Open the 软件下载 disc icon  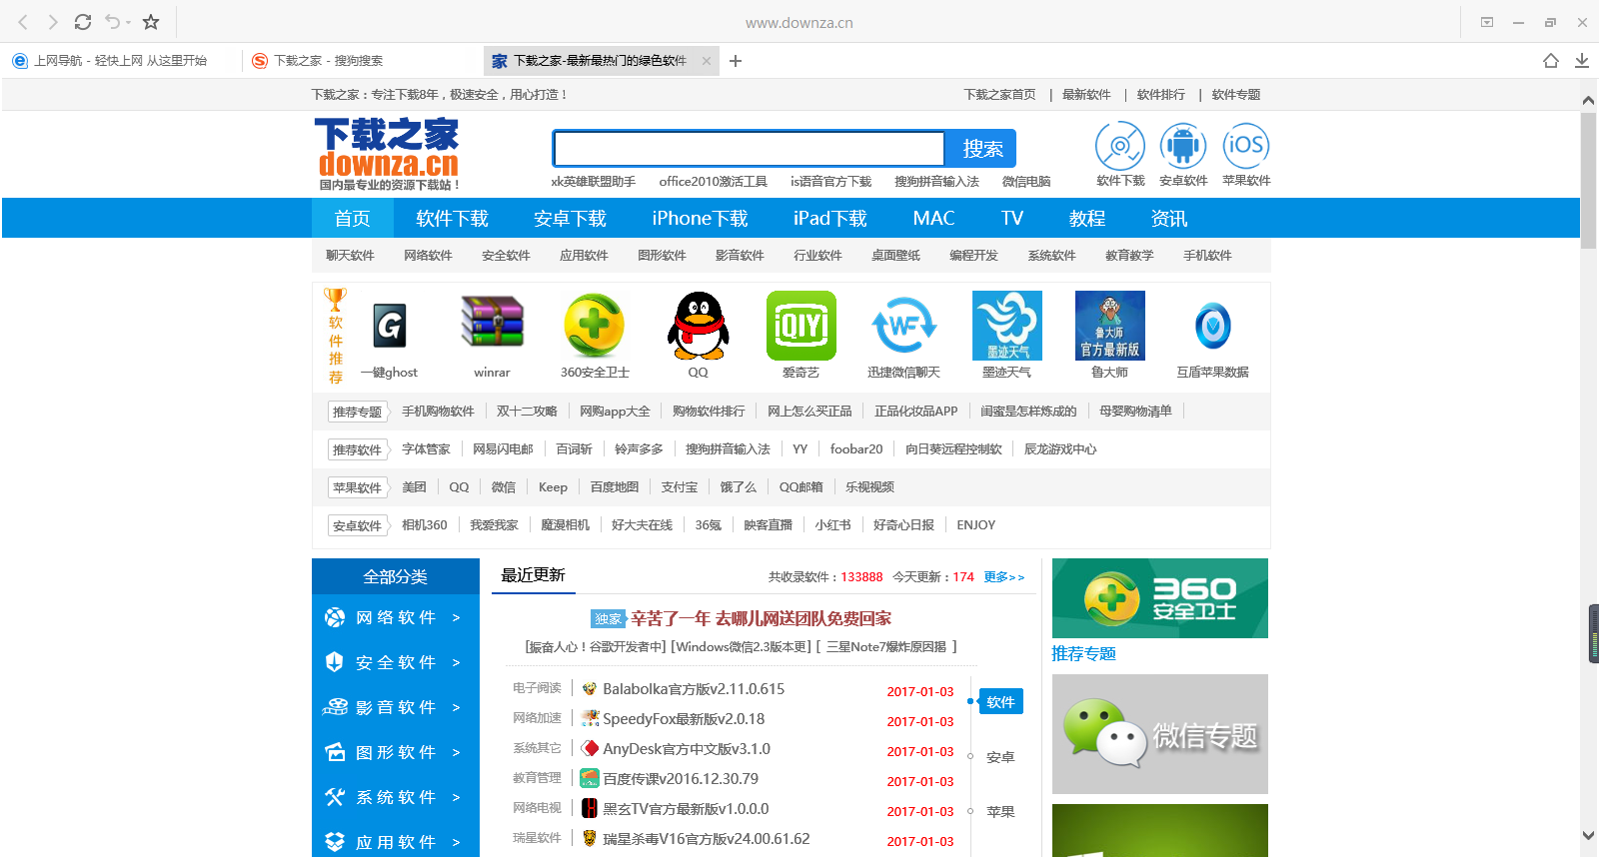pos(1120,146)
